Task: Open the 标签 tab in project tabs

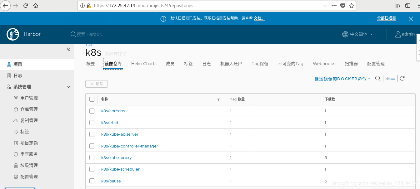Action: [188, 64]
